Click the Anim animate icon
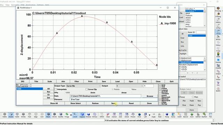Image resolution: width=223 pixels, height=125 pixels. click(x=192, y=115)
